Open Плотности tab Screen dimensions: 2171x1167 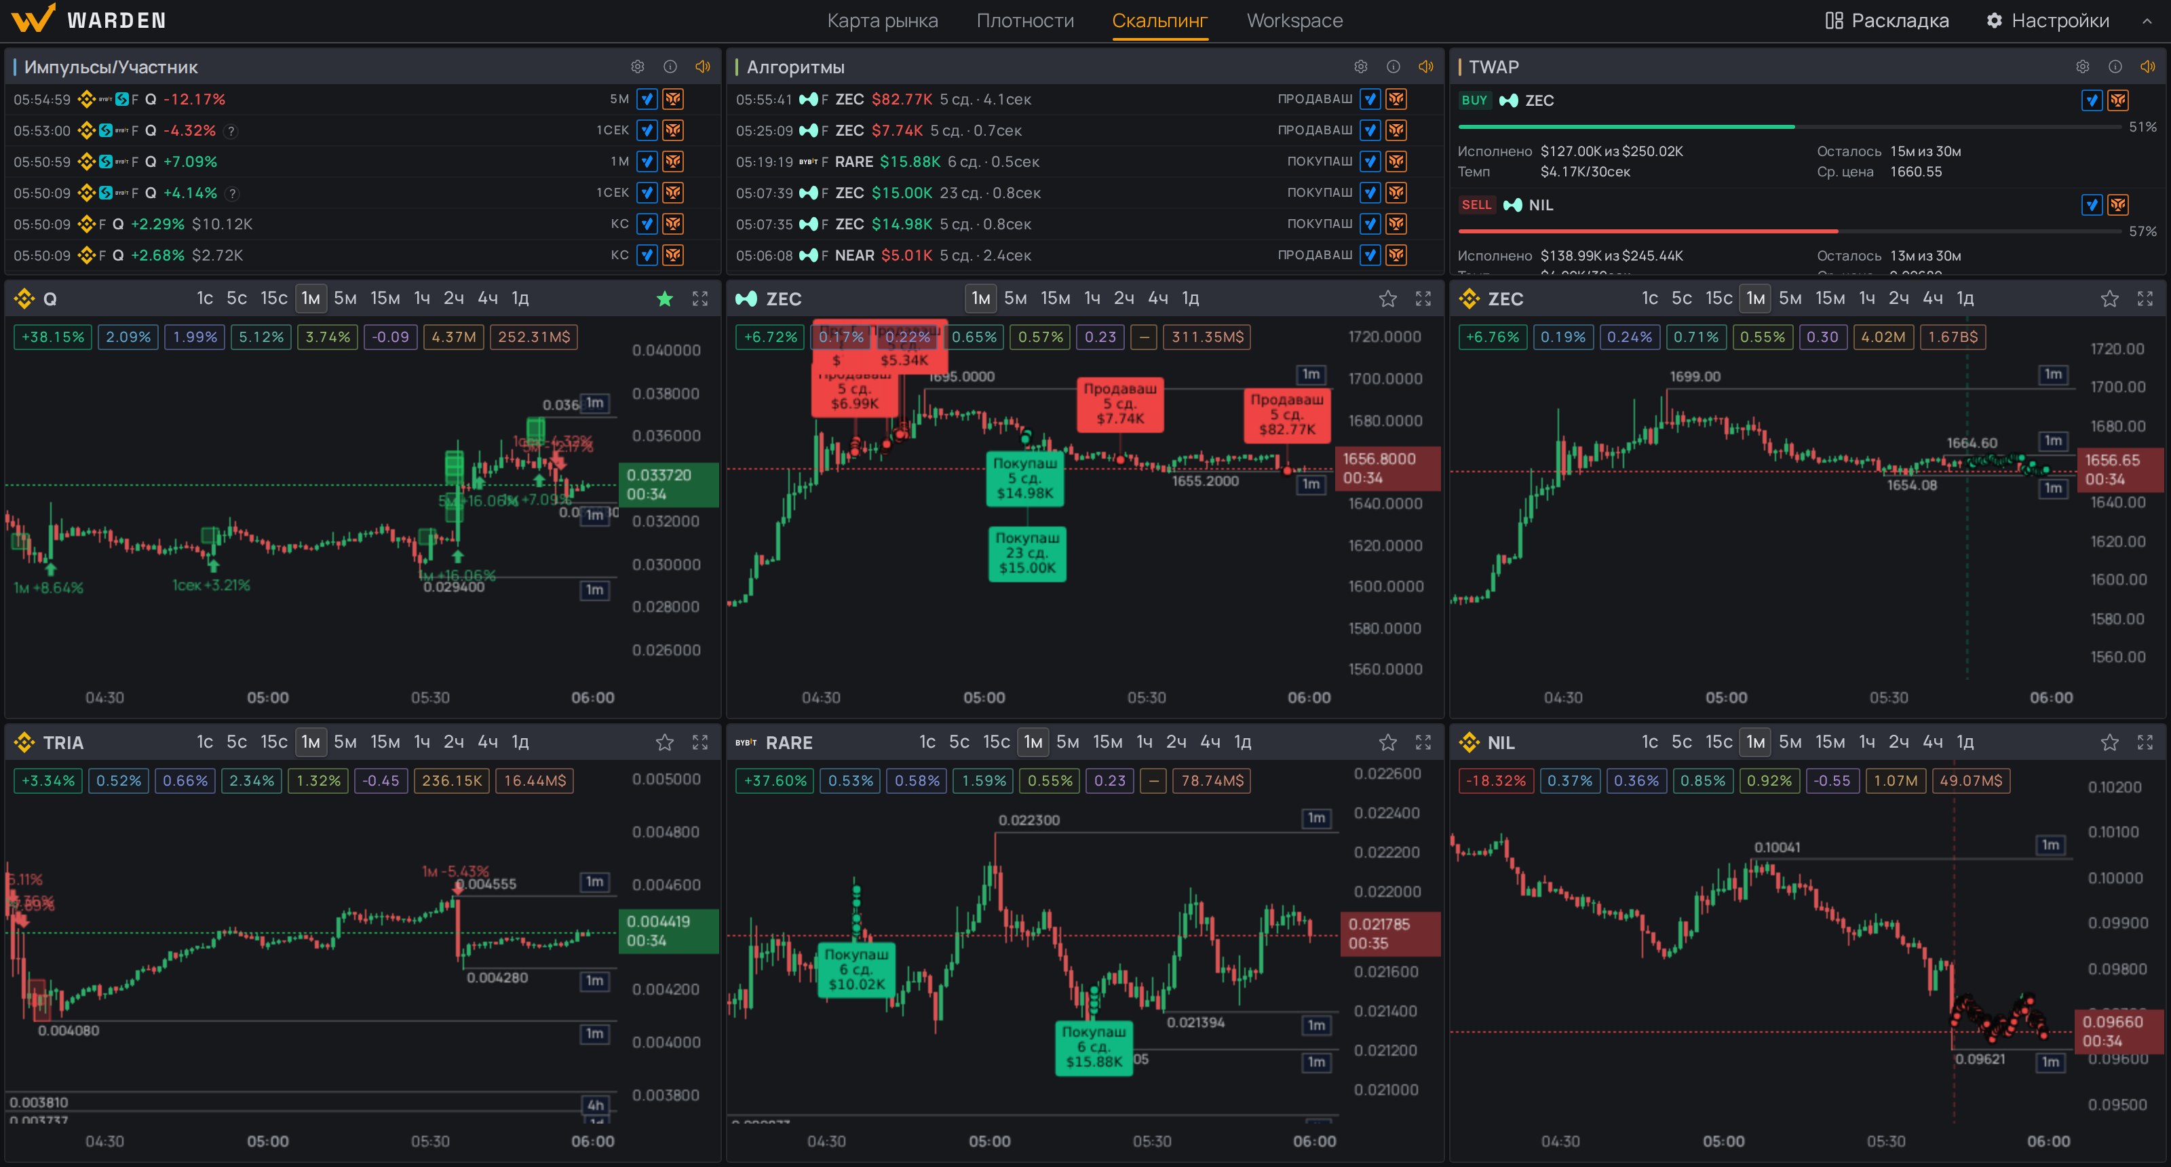coord(1025,20)
